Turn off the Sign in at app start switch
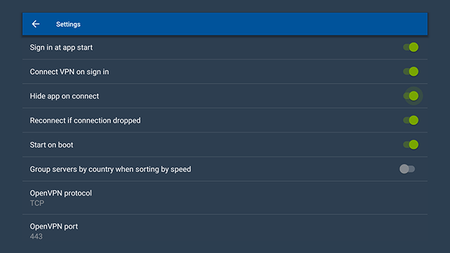This screenshot has height=253, width=450. 411,47
